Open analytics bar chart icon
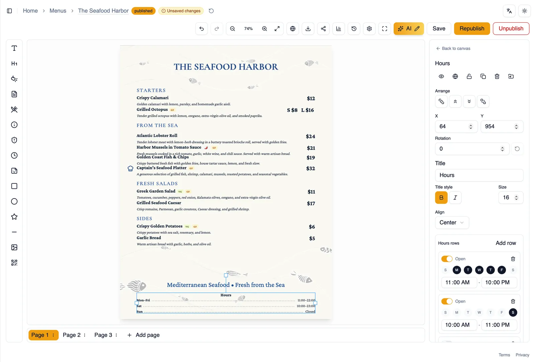Viewport: 535px width, 362px height. (x=338, y=29)
